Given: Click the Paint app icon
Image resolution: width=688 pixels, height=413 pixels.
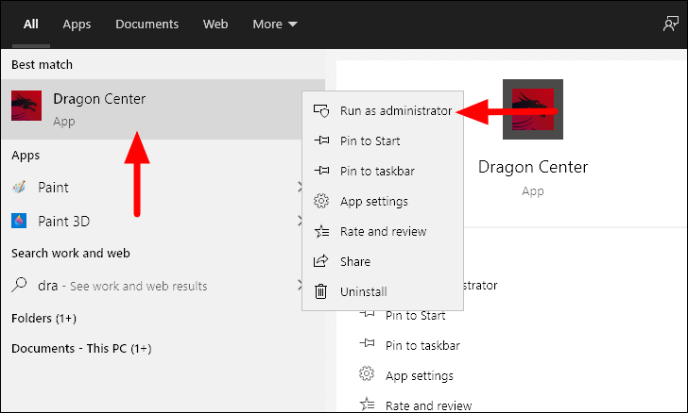Looking at the screenshot, I should (x=19, y=187).
